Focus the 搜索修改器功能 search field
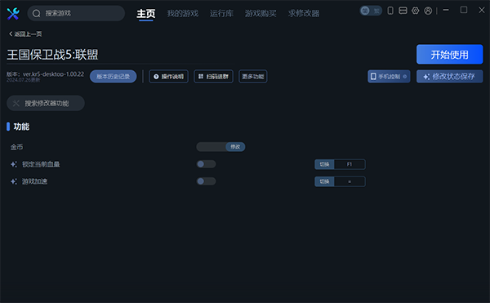The height and width of the screenshot is (303, 490). (x=46, y=103)
